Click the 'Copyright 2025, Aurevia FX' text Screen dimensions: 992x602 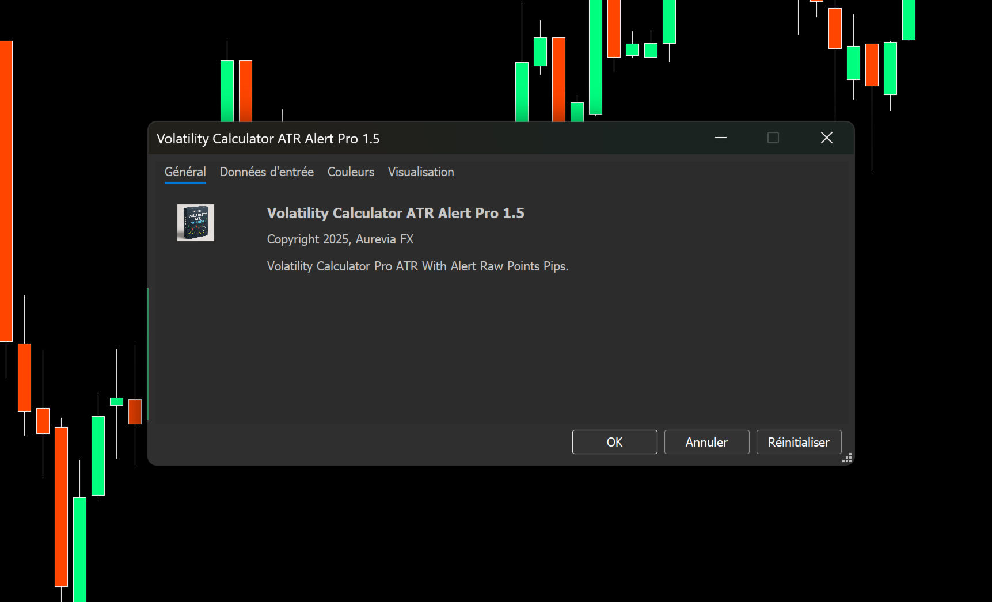coord(340,239)
